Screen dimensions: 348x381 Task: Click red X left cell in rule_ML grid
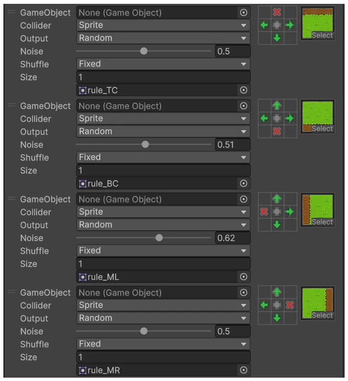(264, 212)
